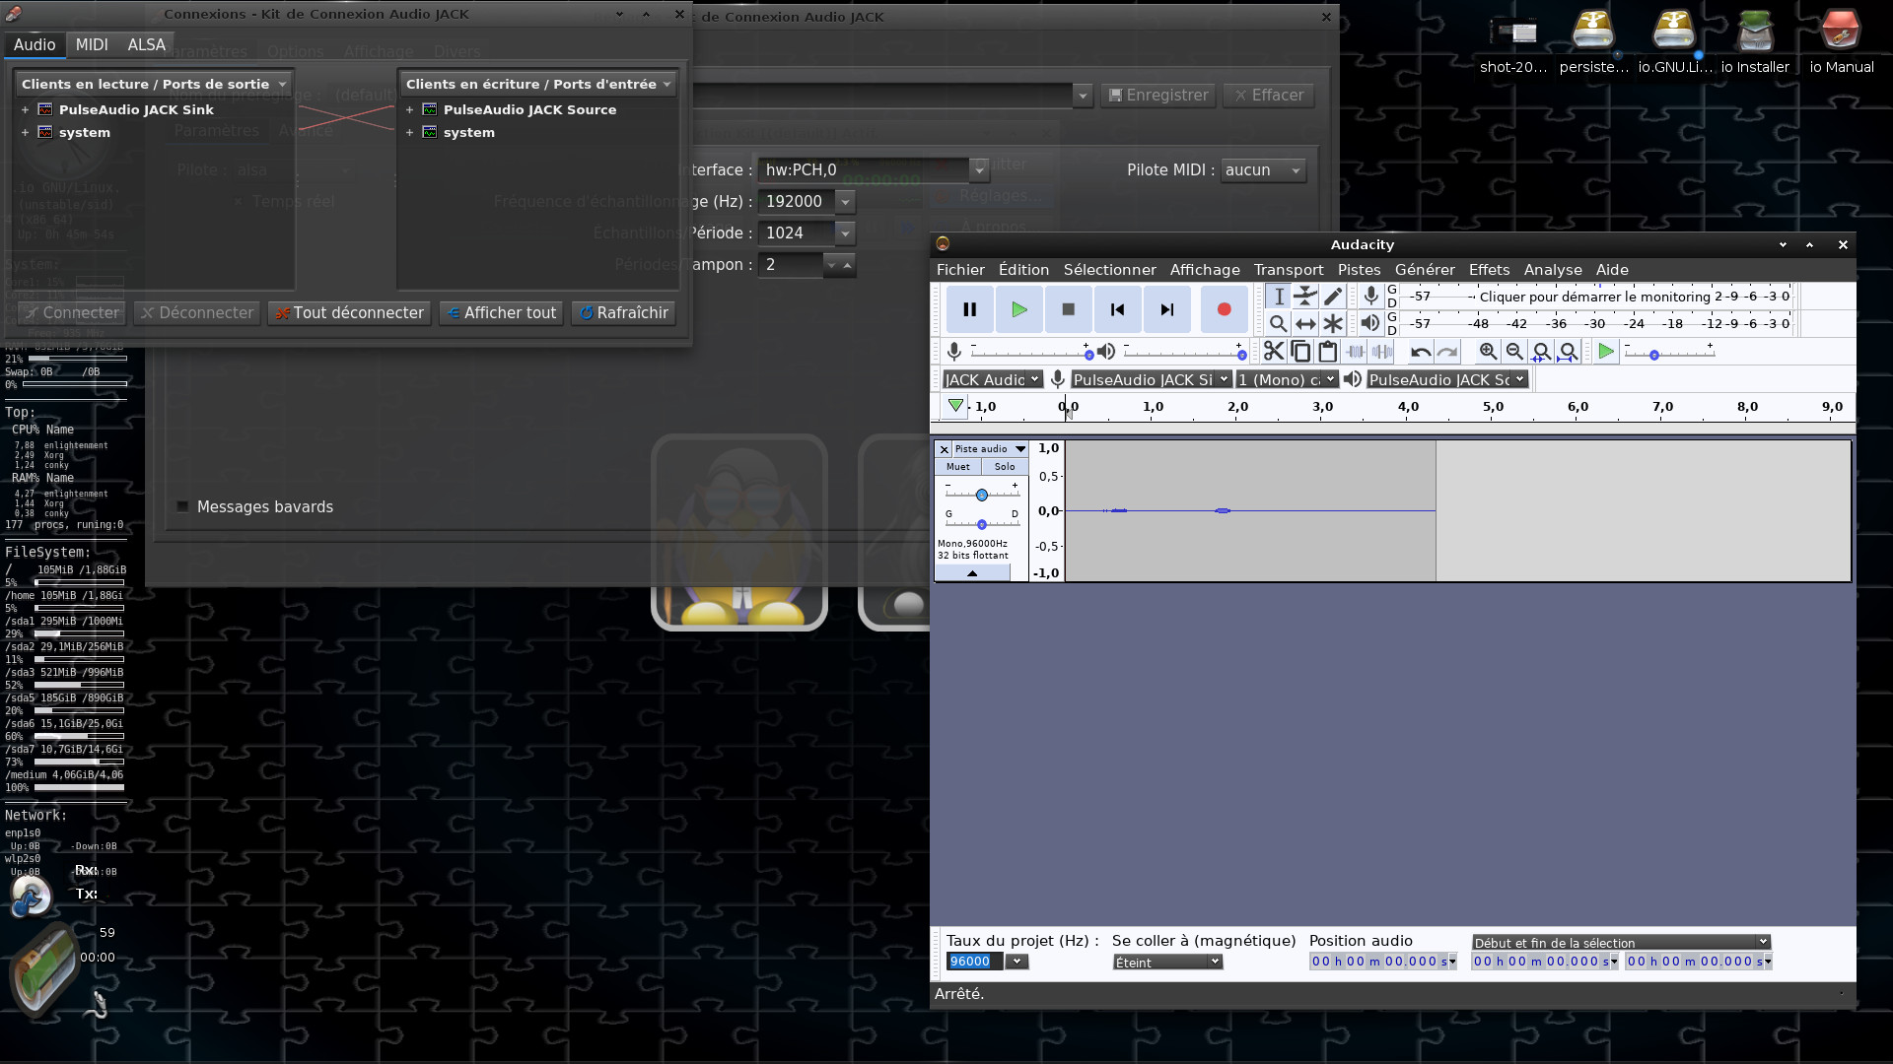Click the track gain slider knob
This screenshot has height=1064, width=1893.
[x=981, y=495]
